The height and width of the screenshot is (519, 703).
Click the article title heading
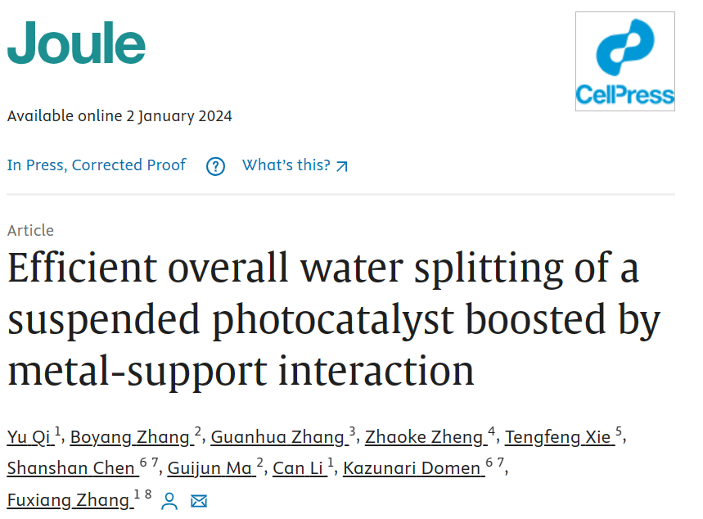click(x=334, y=319)
